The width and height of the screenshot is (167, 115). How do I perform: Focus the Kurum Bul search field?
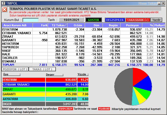(31, 20)
